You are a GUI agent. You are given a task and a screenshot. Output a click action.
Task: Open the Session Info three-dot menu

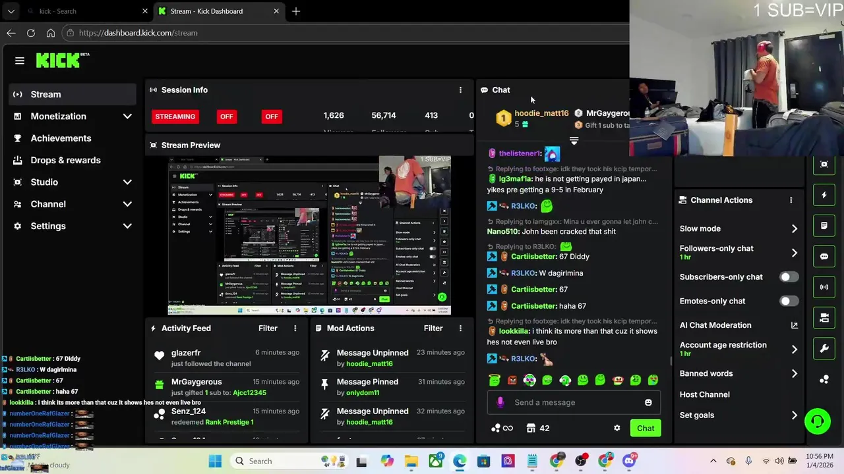click(x=460, y=90)
